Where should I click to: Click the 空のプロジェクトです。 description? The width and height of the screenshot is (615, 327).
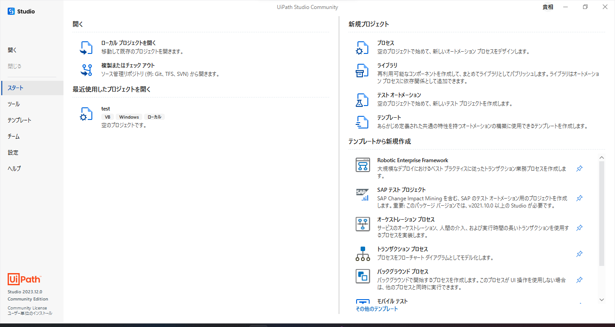tap(124, 125)
